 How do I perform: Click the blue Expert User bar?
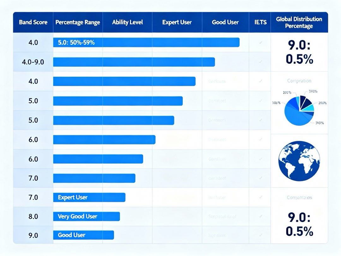click(x=89, y=198)
